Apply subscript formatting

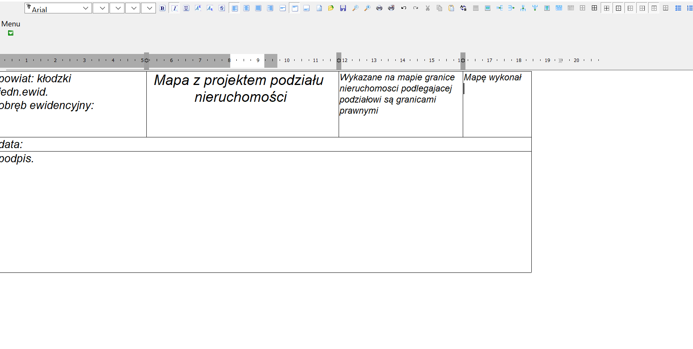pyautogui.click(x=210, y=8)
